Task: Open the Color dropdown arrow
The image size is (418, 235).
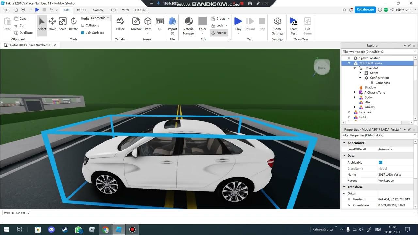Action: click(203, 33)
